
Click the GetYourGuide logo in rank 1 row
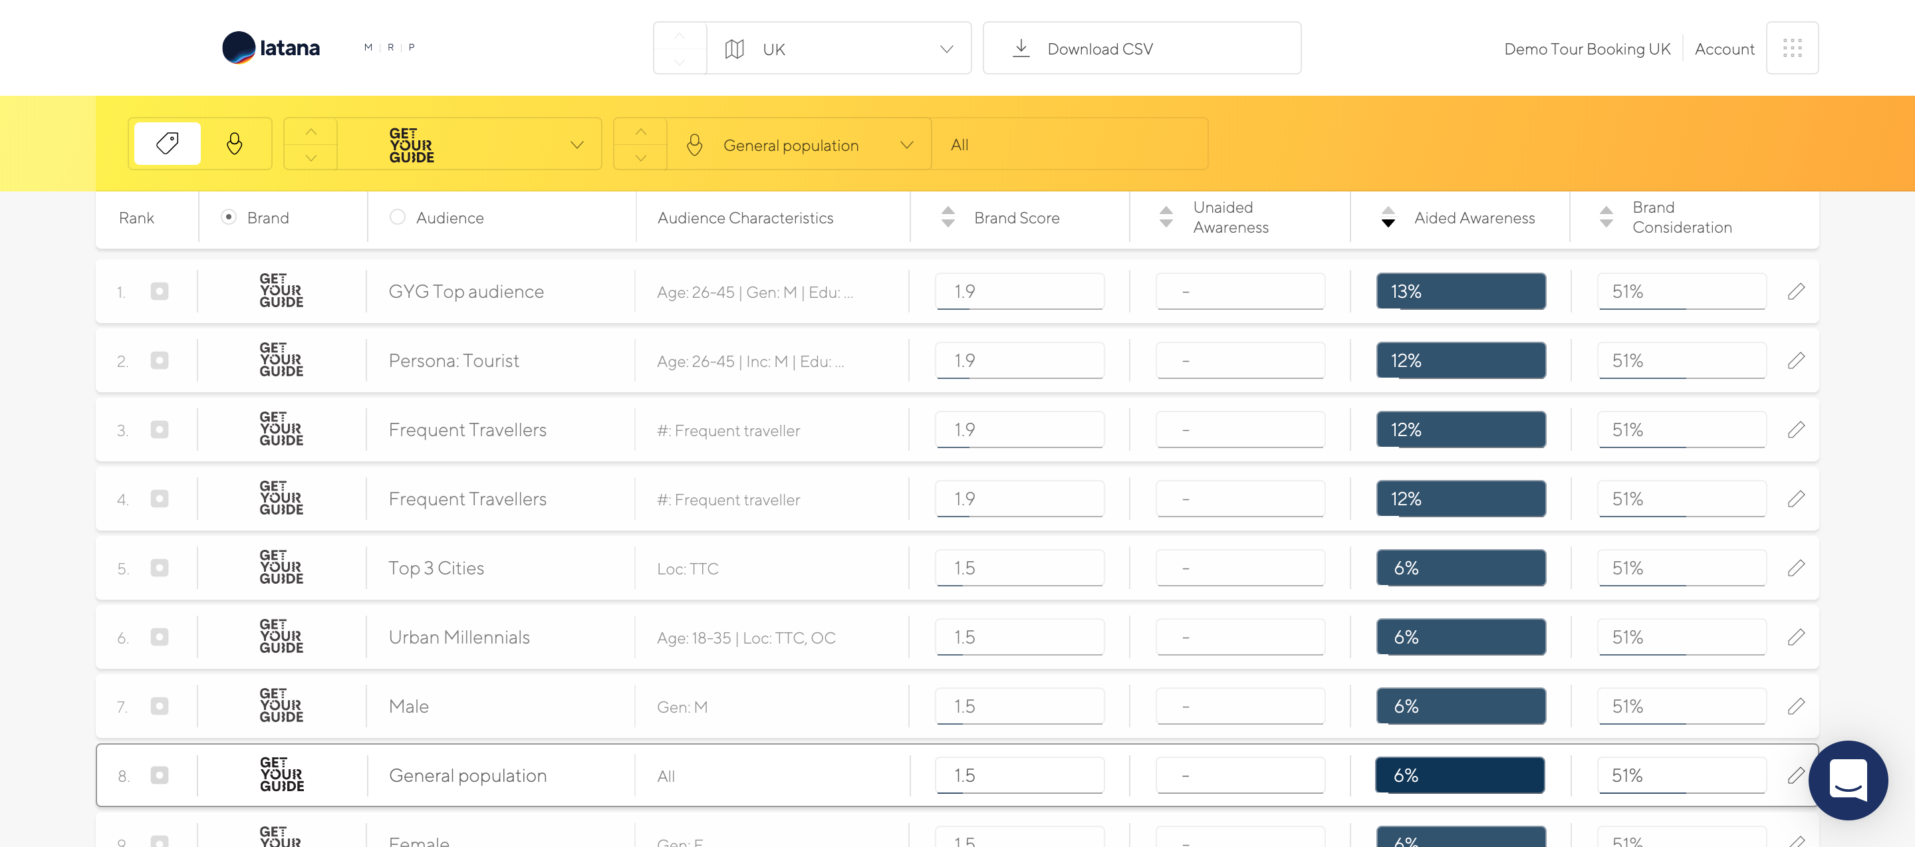[281, 291]
